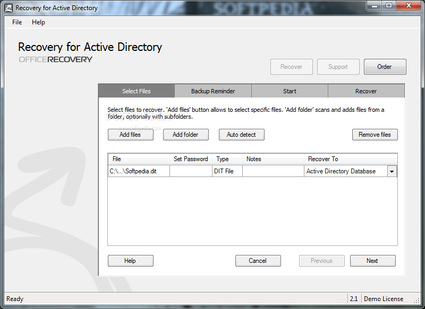Click the Help button at bottom
The height and width of the screenshot is (309, 425).
coord(130,261)
